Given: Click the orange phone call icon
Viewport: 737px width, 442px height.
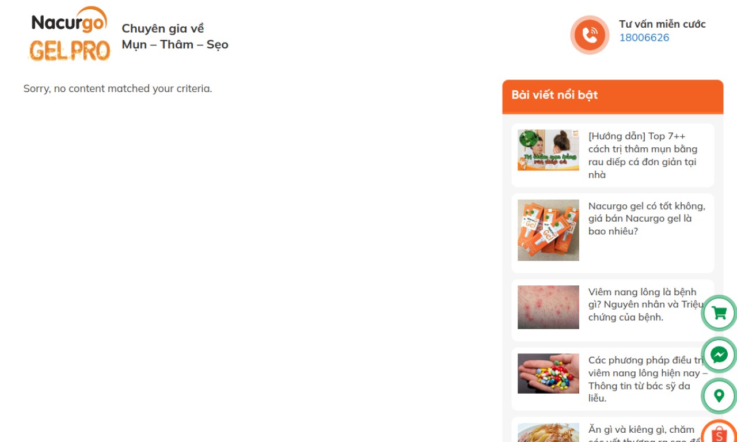Looking at the screenshot, I should (590, 35).
